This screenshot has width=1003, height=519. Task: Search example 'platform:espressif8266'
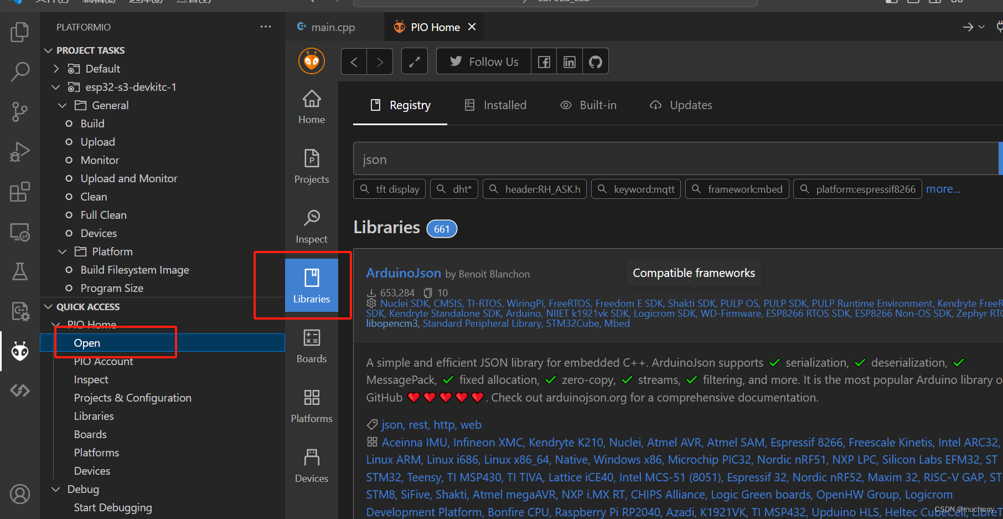tap(857, 189)
